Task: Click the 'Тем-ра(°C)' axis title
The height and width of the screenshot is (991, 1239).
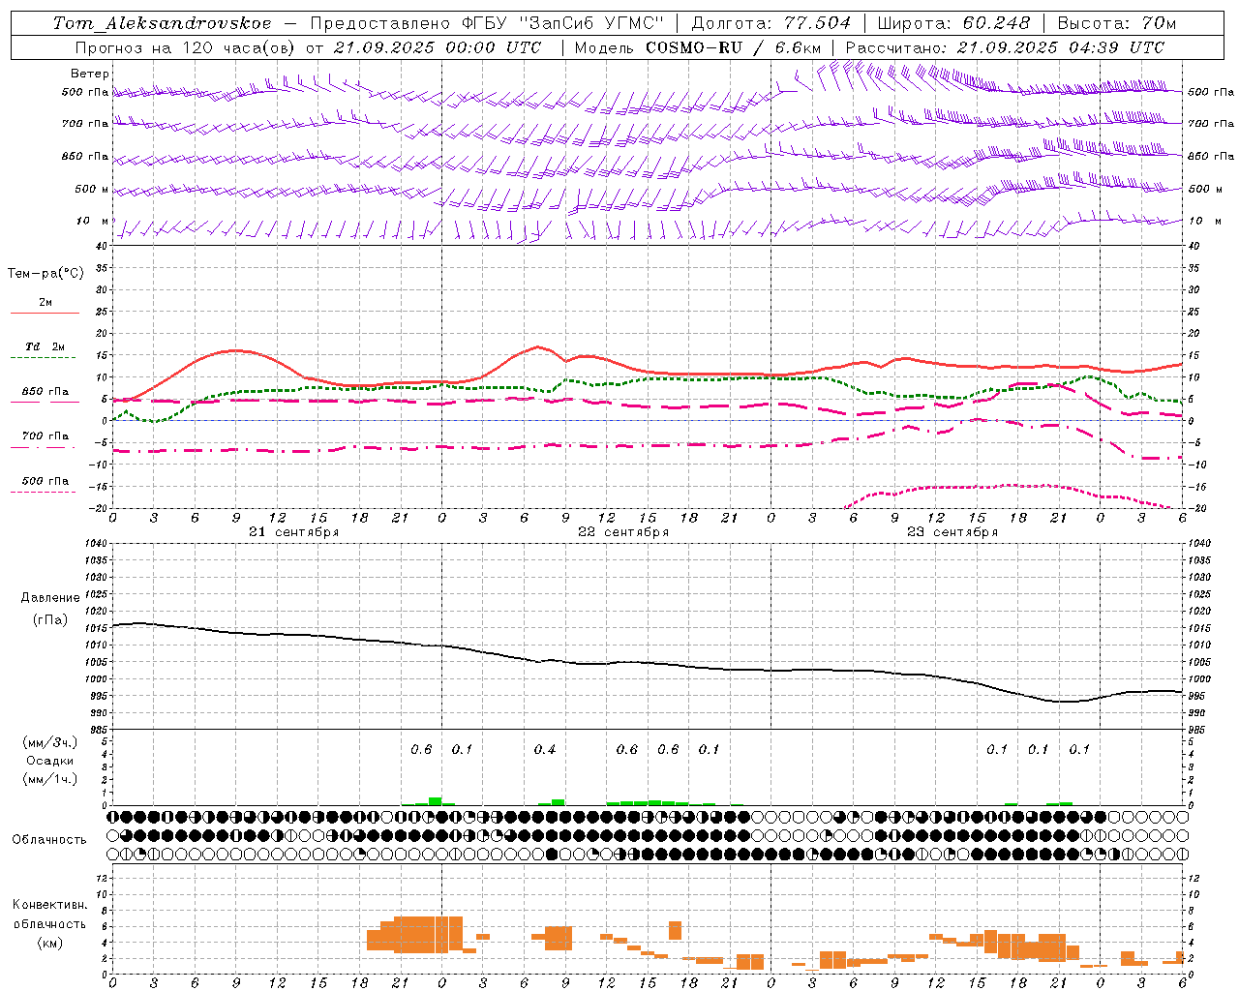Action: 45,274
